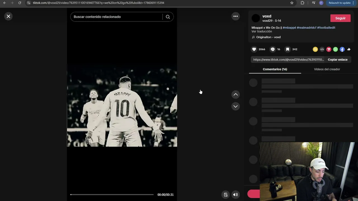Close the TikTok video viewer
The image size is (358, 201).
pyautogui.click(x=8, y=16)
